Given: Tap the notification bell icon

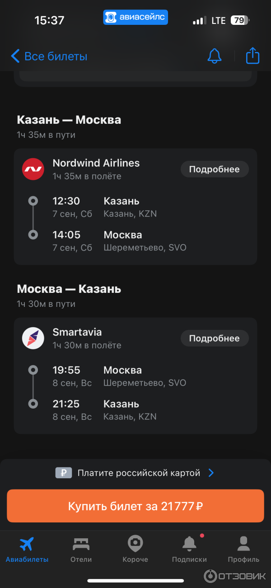Looking at the screenshot, I should [x=215, y=56].
